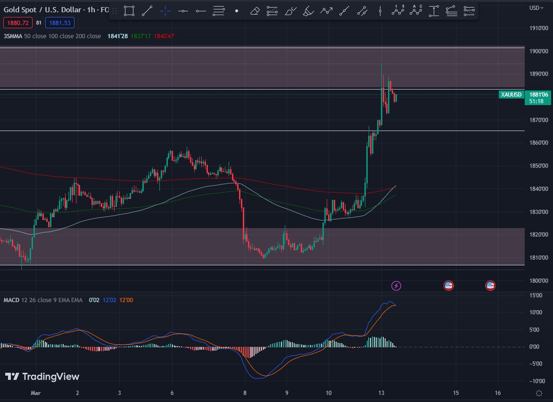
Task: Click the TradingView logo
Action: pos(42,377)
